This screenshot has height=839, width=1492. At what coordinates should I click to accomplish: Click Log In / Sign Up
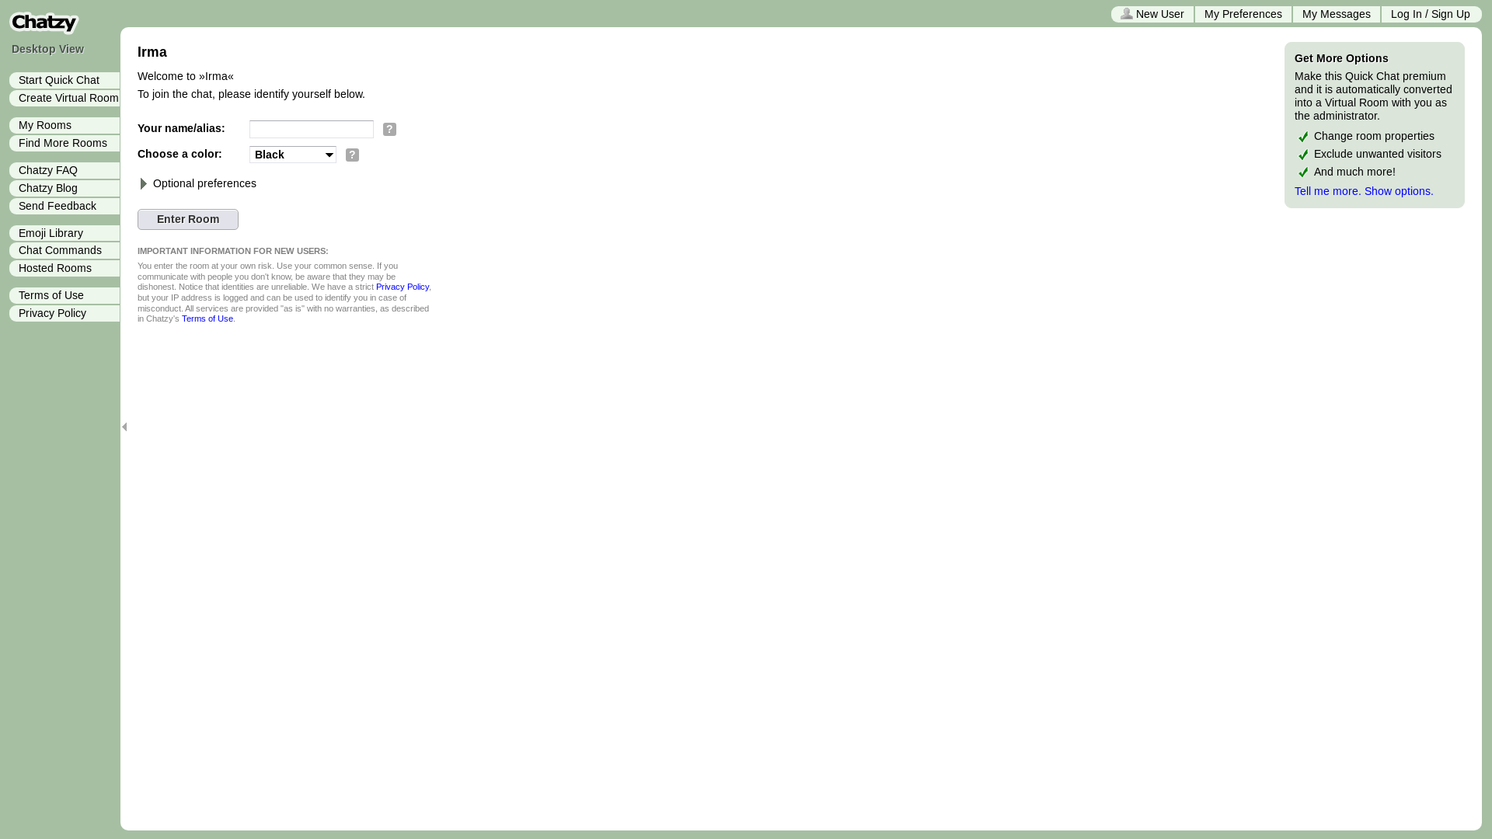tap(1431, 14)
